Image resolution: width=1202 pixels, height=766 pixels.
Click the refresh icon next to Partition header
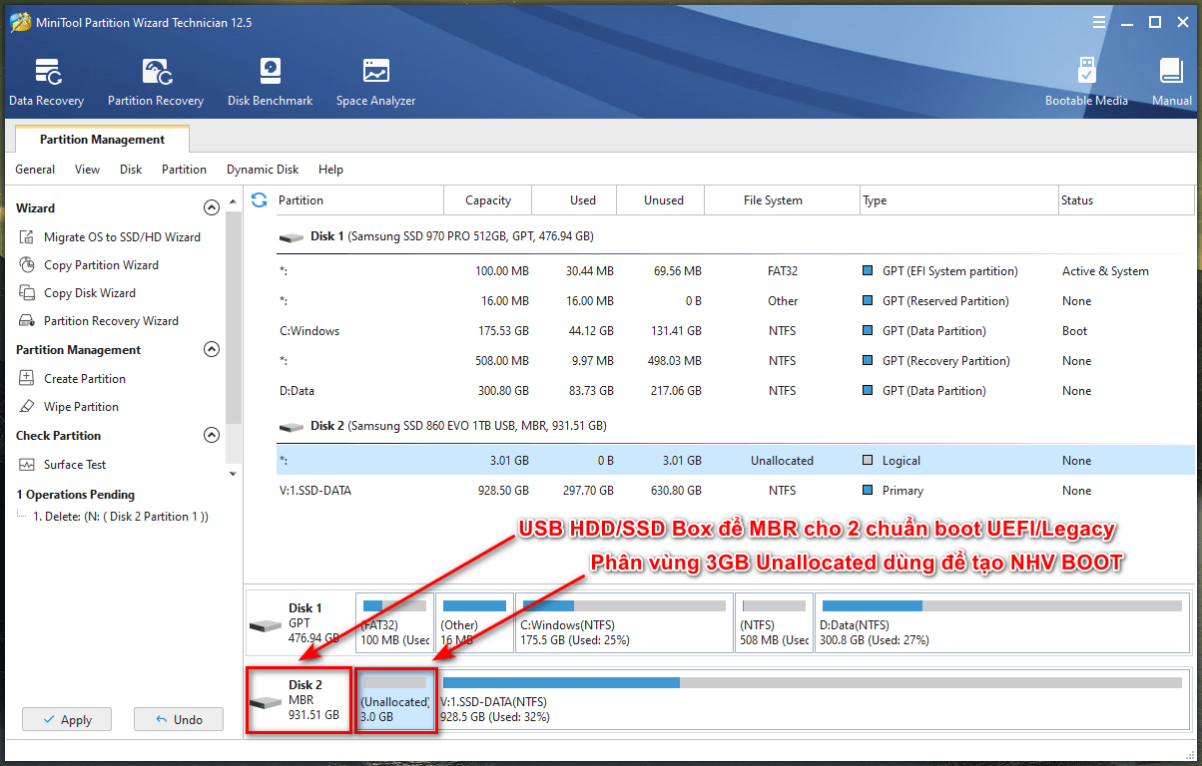(x=260, y=199)
